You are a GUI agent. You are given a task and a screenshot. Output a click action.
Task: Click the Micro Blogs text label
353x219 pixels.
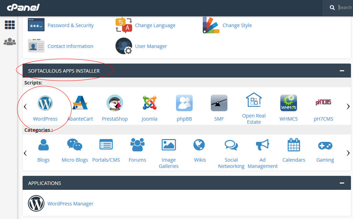coord(75,160)
